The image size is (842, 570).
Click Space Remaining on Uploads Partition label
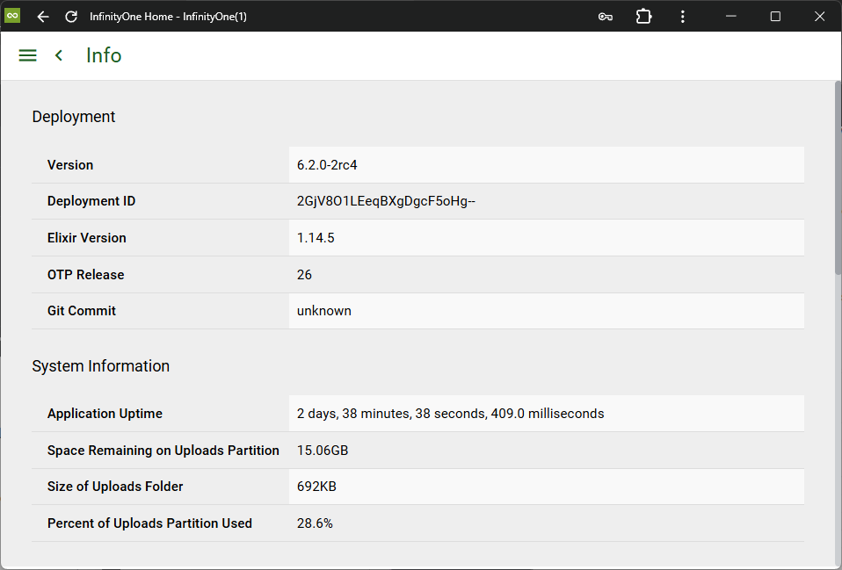(163, 451)
